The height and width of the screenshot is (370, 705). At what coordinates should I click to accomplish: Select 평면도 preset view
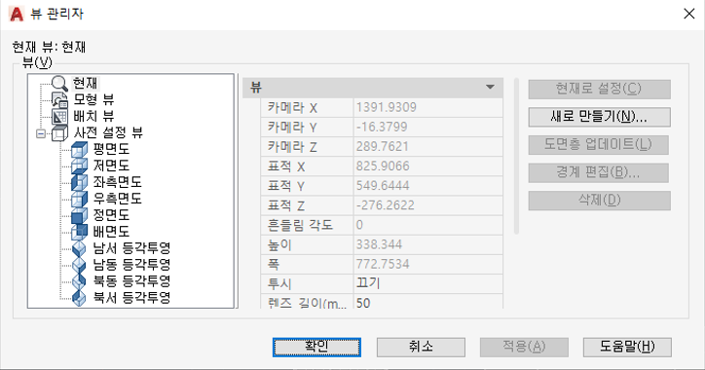pyautogui.click(x=111, y=149)
